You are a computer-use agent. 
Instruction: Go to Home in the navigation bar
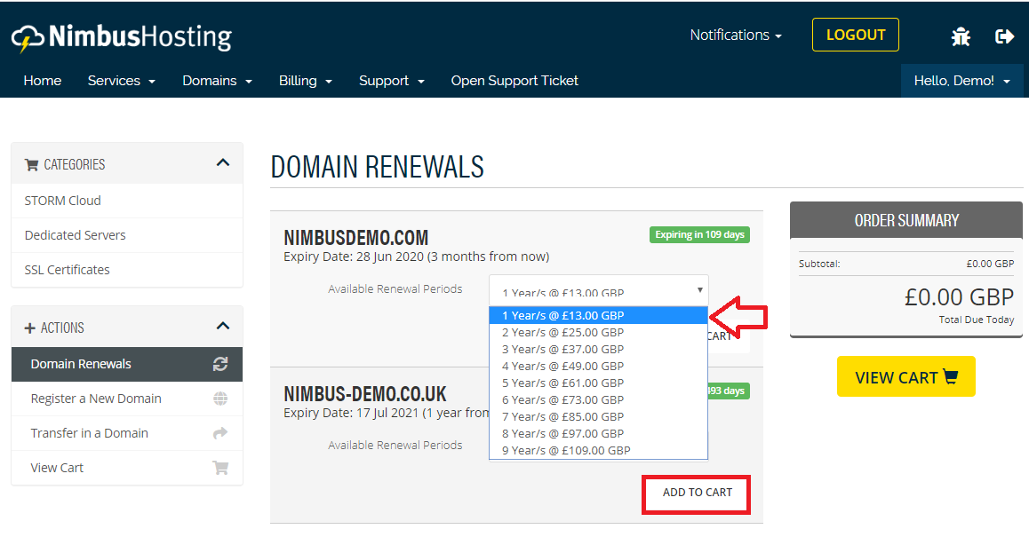tap(43, 81)
